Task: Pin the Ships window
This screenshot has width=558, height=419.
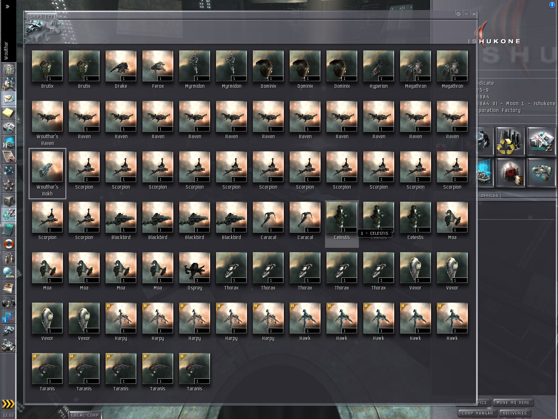Action: pyautogui.click(x=458, y=14)
